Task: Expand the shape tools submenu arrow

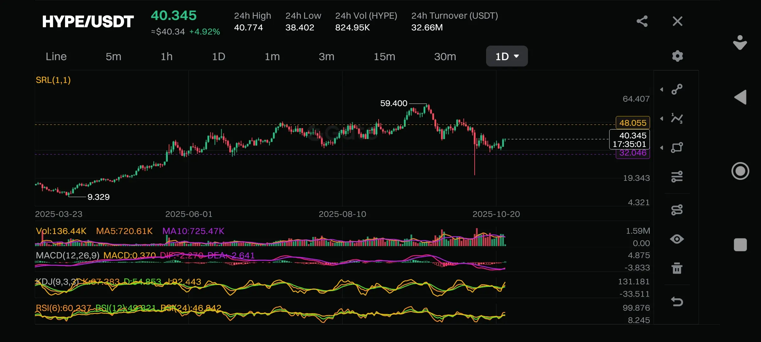Action: coord(662,148)
